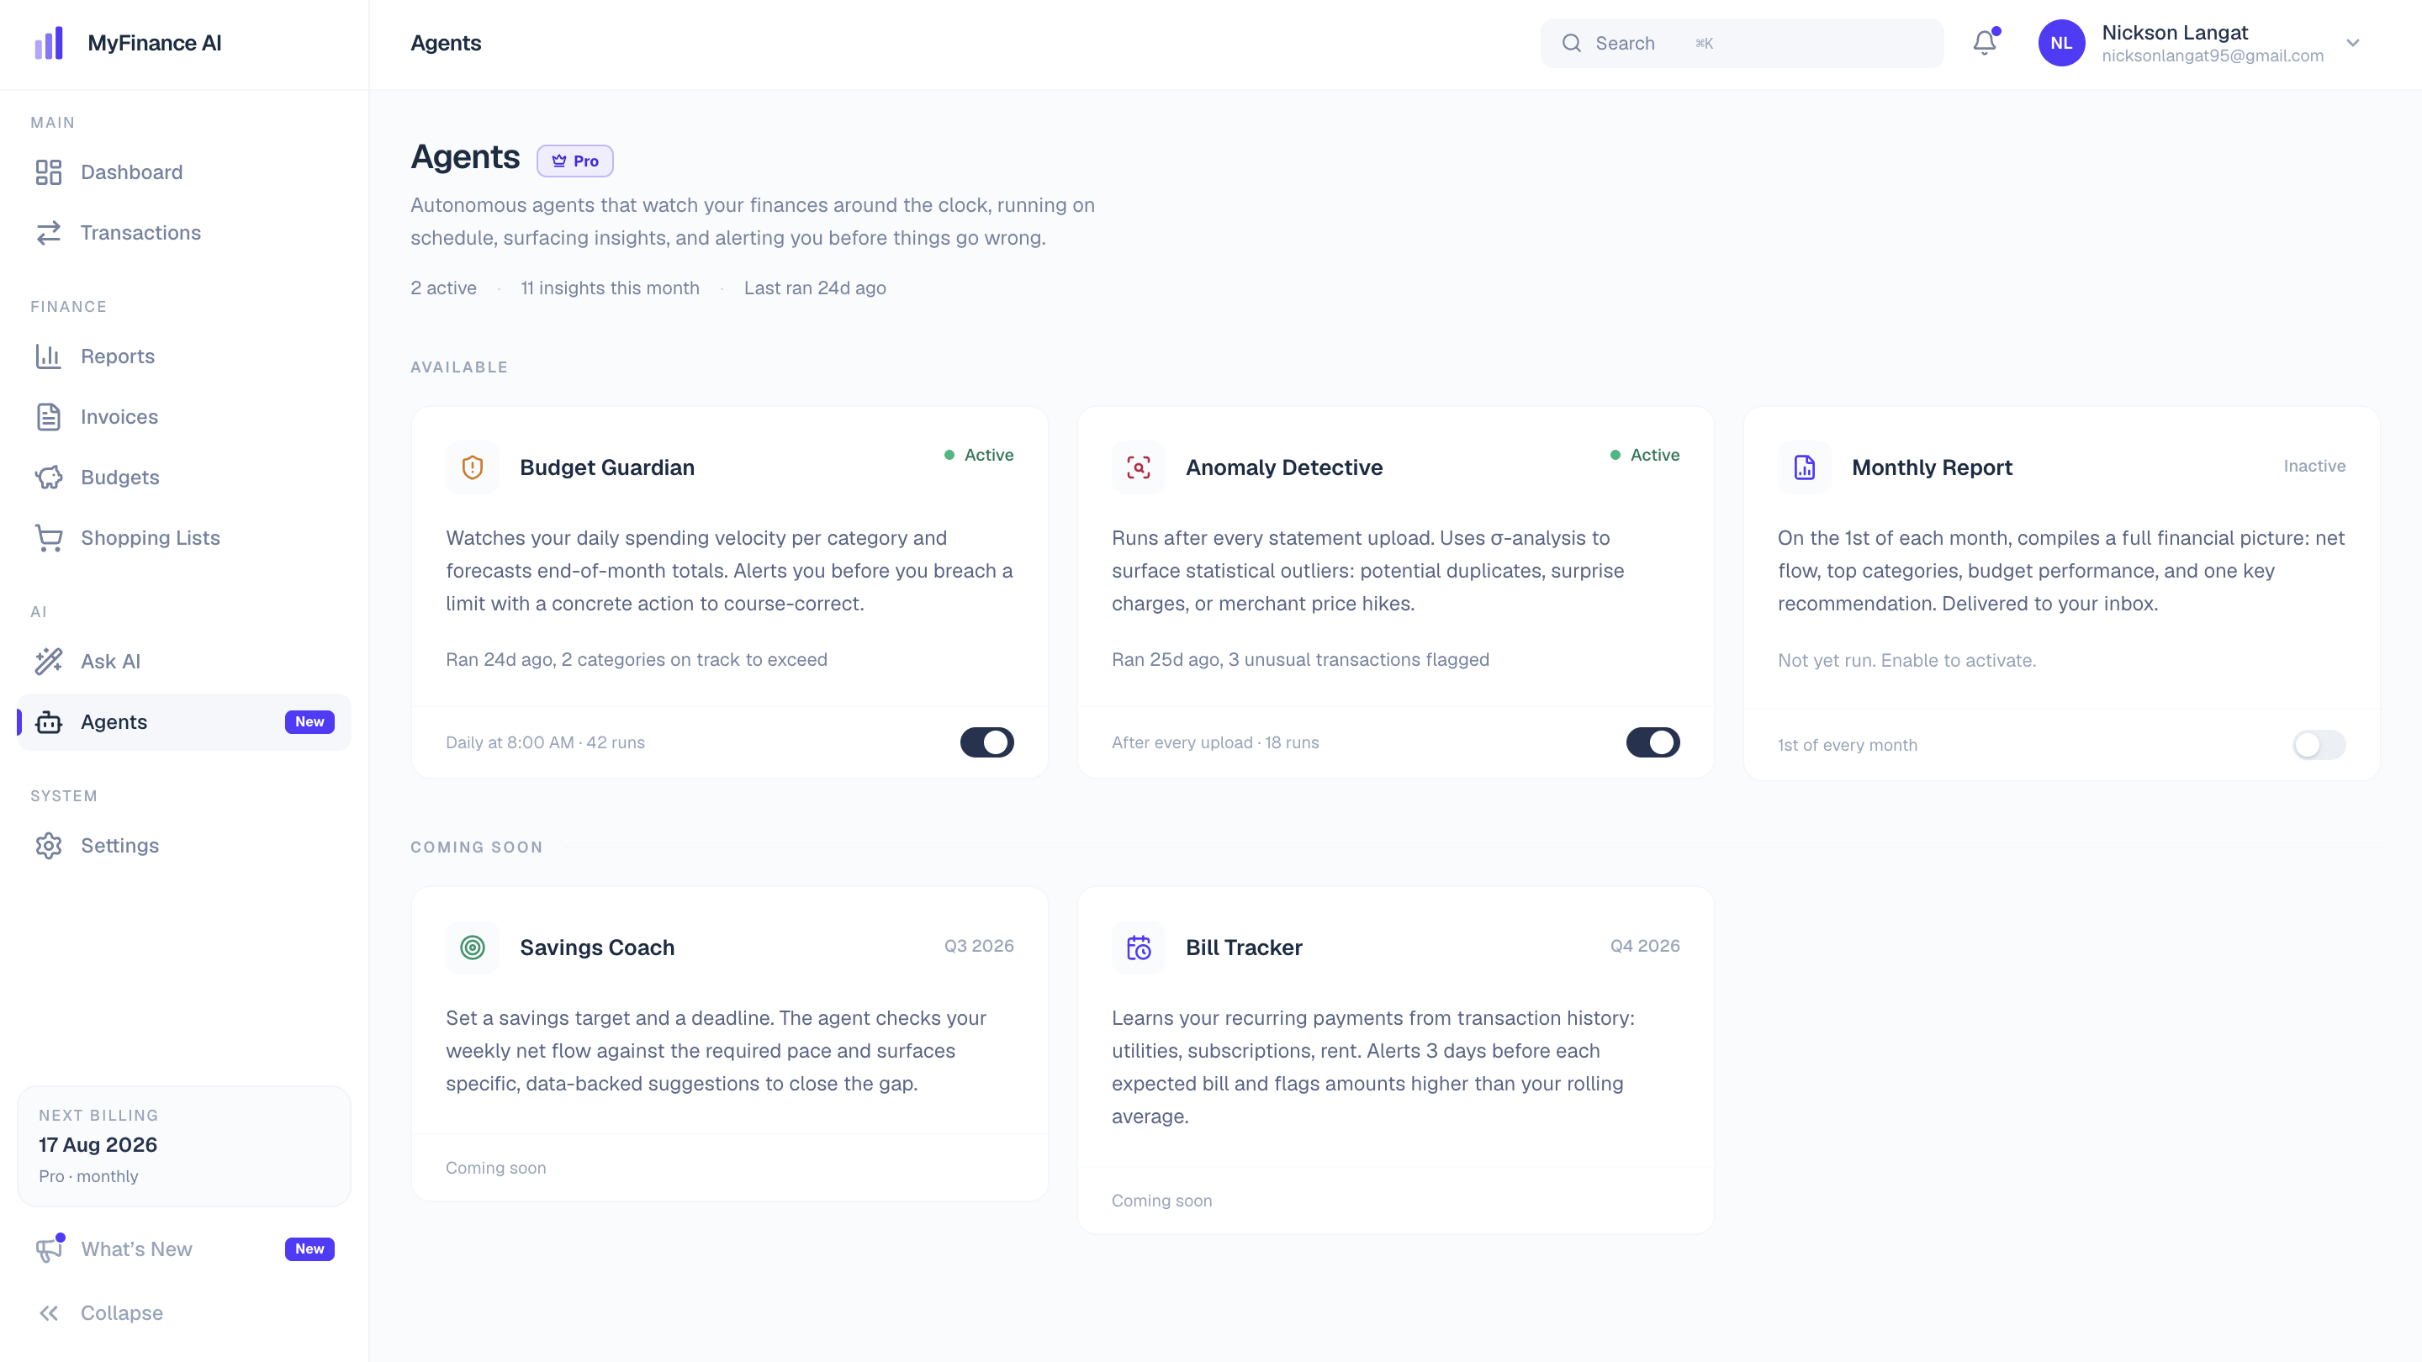Open Shopping Lists page
Viewport: 2422px width, 1362px height.
pos(184,538)
